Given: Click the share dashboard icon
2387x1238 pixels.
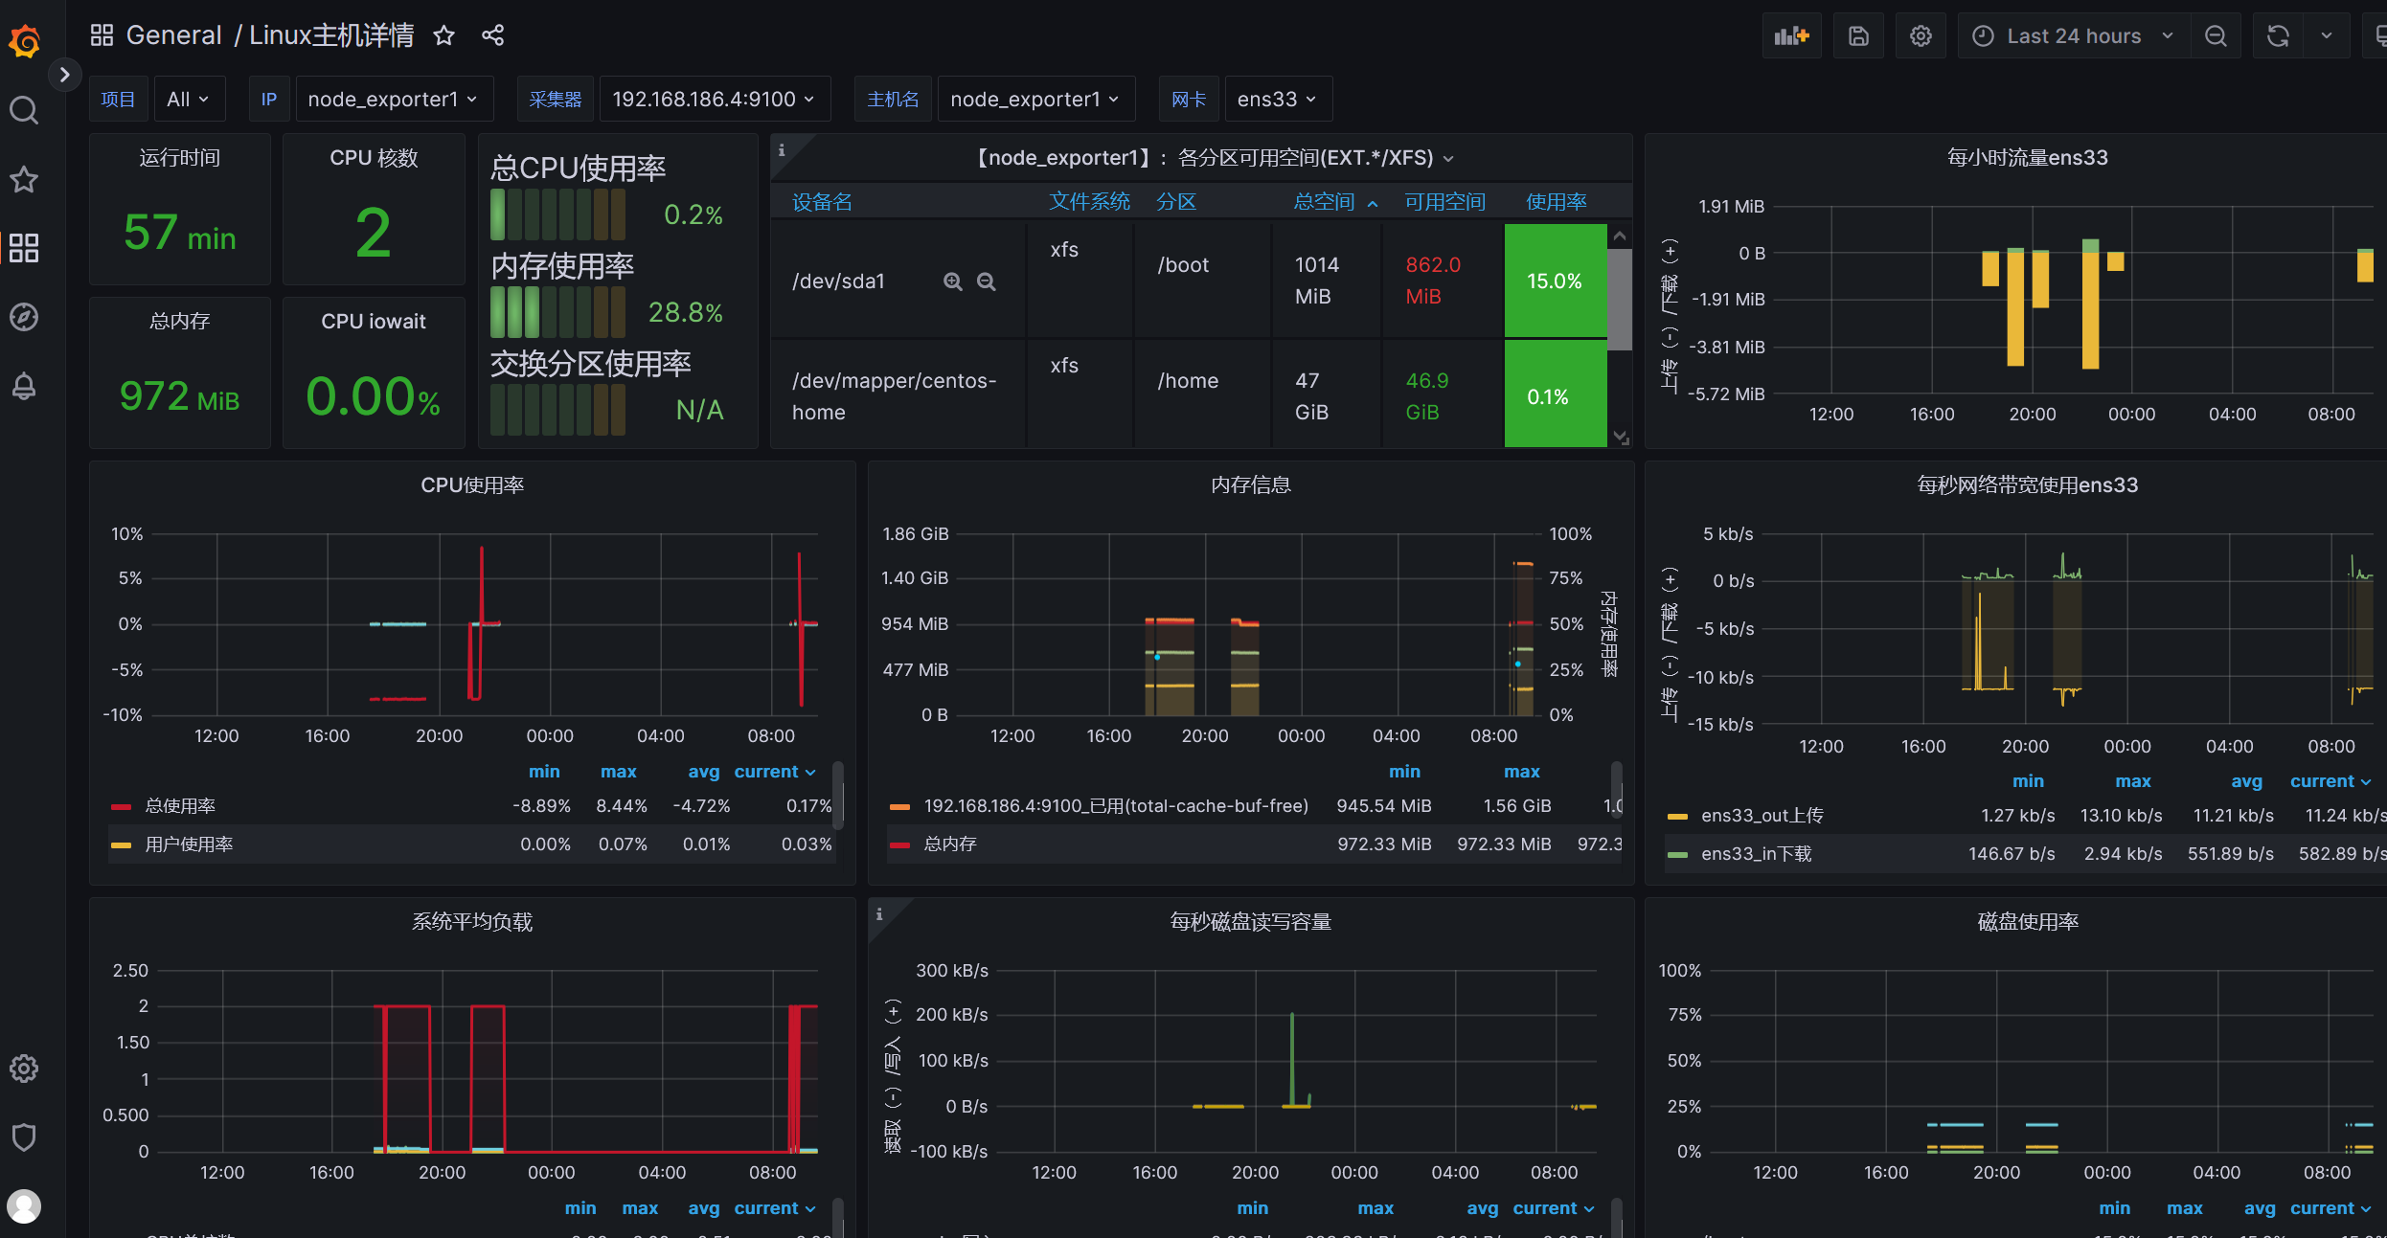Looking at the screenshot, I should pos(493,36).
